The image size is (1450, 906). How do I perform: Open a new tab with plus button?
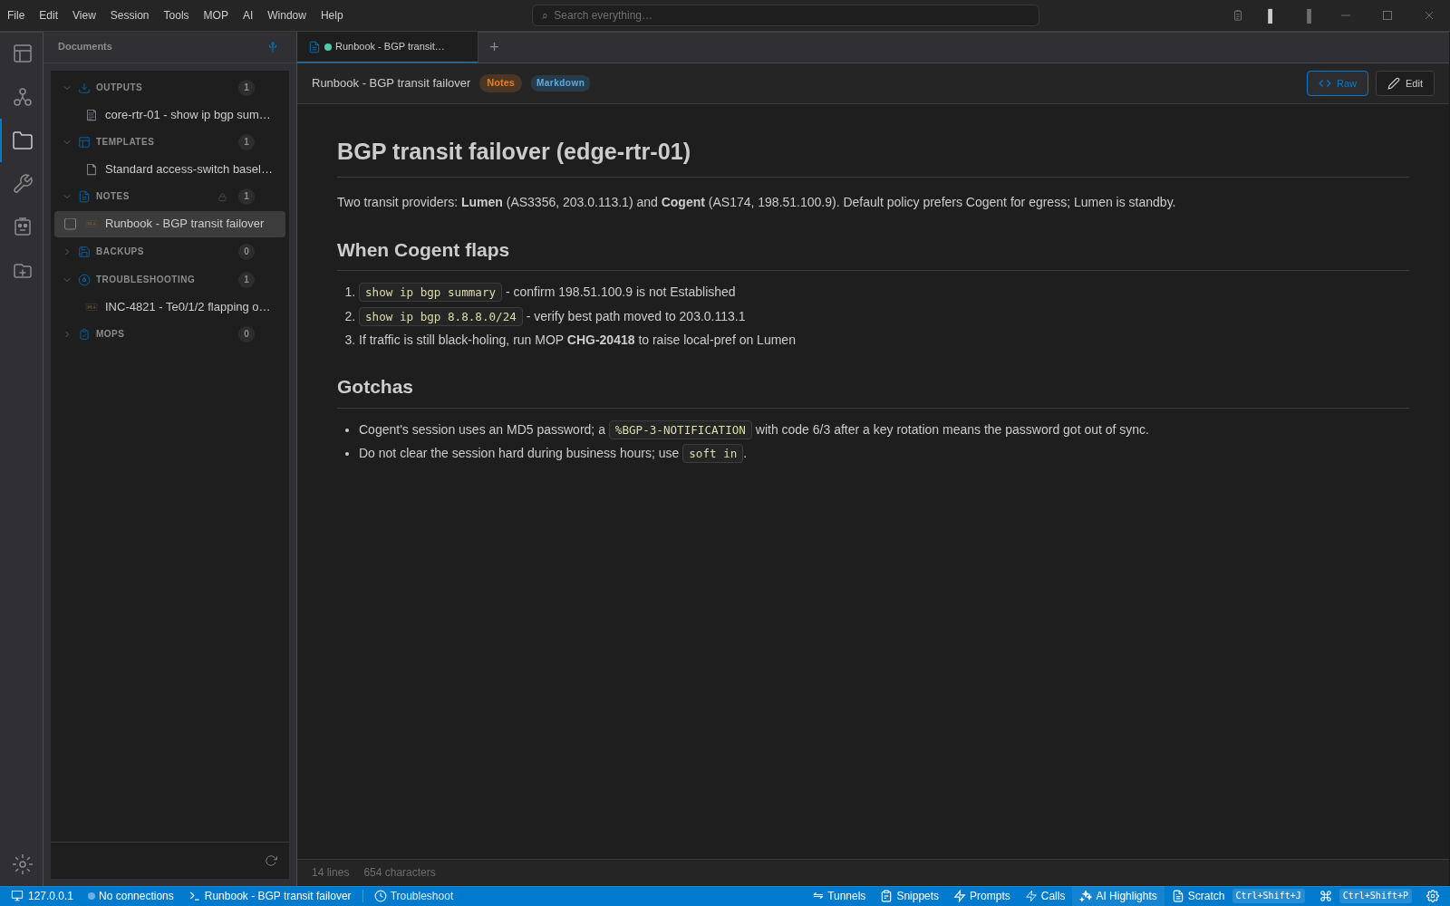tap(494, 47)
